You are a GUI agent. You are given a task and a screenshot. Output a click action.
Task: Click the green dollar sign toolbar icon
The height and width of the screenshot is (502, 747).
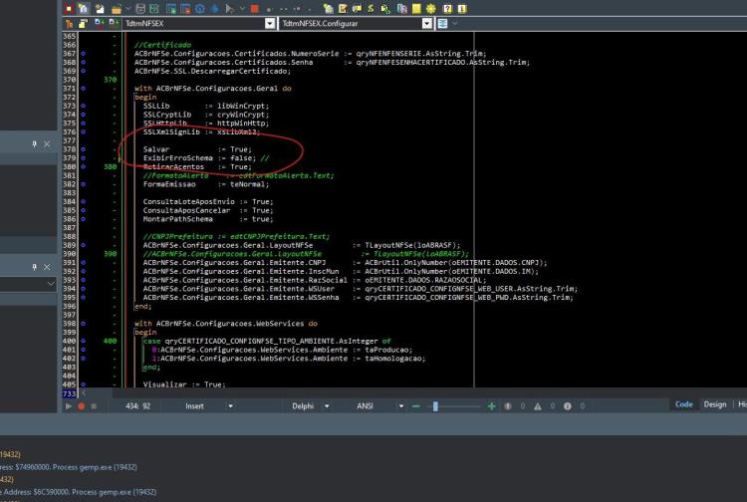pyautogui.click(x=371, y=9)
